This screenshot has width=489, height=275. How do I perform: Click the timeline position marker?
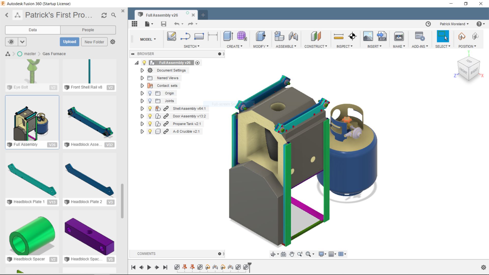pos(250,267)
